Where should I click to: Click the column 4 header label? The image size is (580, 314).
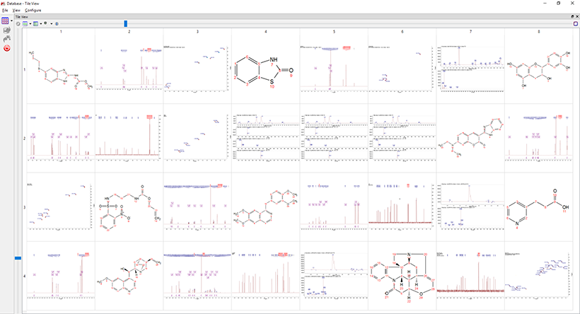265,32
